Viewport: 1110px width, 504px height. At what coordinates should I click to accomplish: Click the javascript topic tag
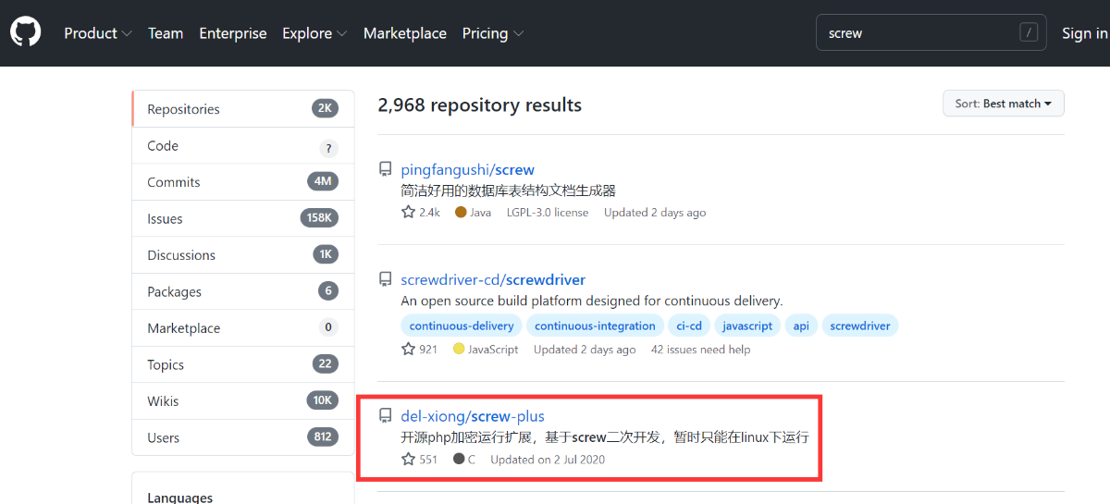pyautogui.click(x=747, y=326)
